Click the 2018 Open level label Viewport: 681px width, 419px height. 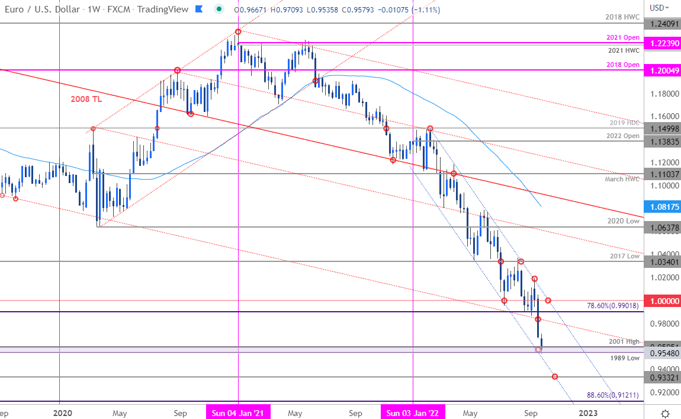[x=623, y=65]
